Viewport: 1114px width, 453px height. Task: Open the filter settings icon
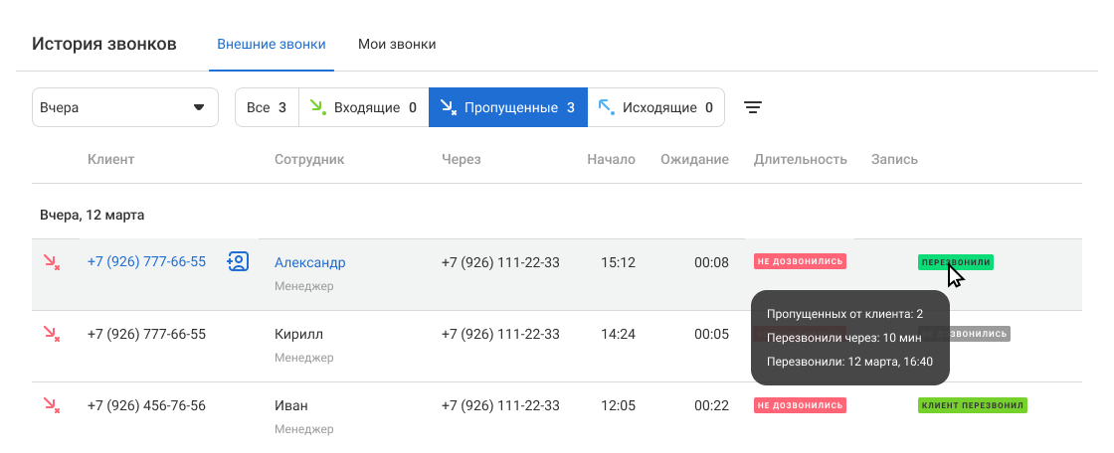click(x=754, y=107)
